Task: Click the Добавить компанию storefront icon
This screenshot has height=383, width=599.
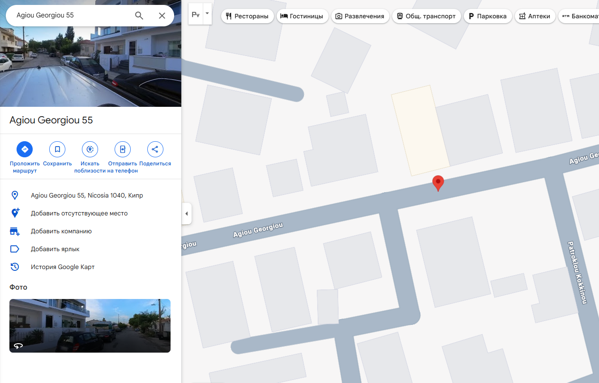Action: pos(15,231)
